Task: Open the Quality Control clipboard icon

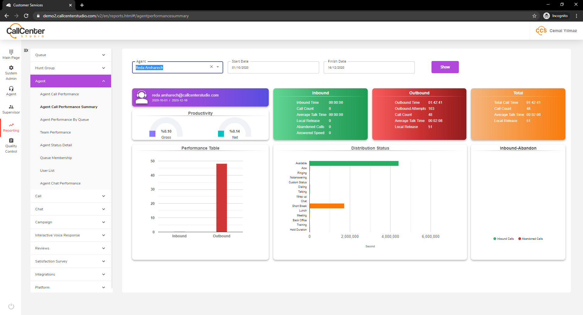Action: click(11, 140)
